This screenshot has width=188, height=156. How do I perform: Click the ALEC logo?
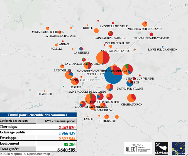tap(138, 148)
